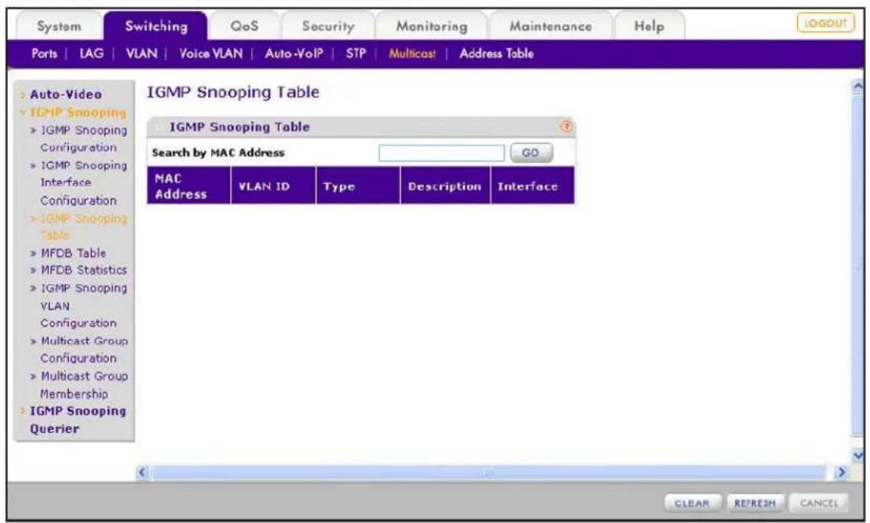Screen dimensions: 870x523
Task: Open the Help tab
Action: tap(650, 26)
